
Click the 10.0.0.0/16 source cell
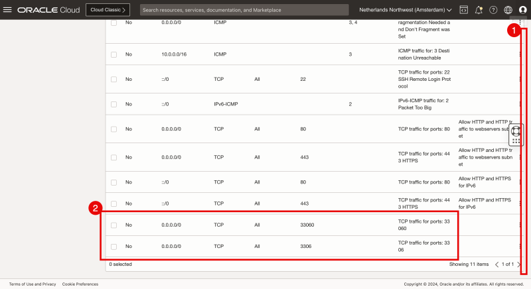(174, 54)
